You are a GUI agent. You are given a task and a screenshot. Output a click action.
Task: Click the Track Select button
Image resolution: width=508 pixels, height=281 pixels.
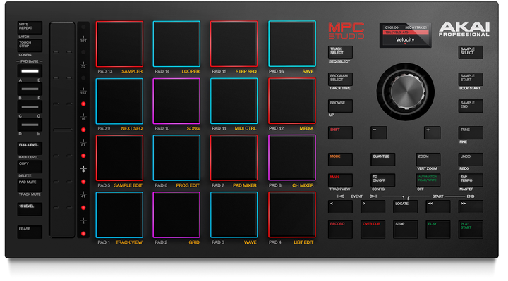340,52
